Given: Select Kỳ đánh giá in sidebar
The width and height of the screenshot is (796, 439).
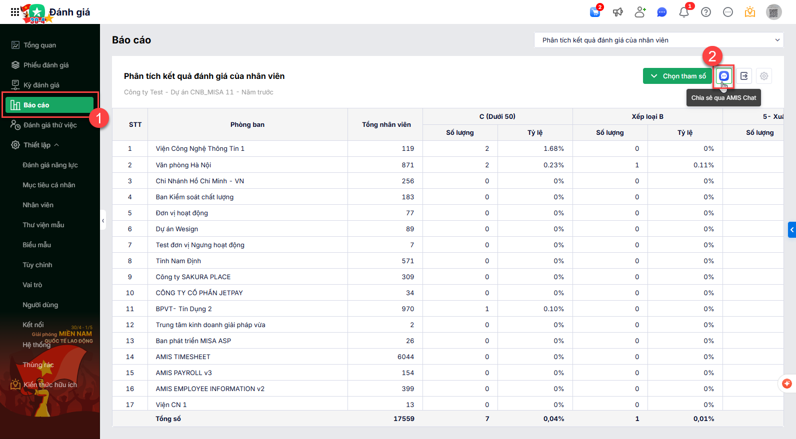Looking at the screenshot, I should point(41,85).
